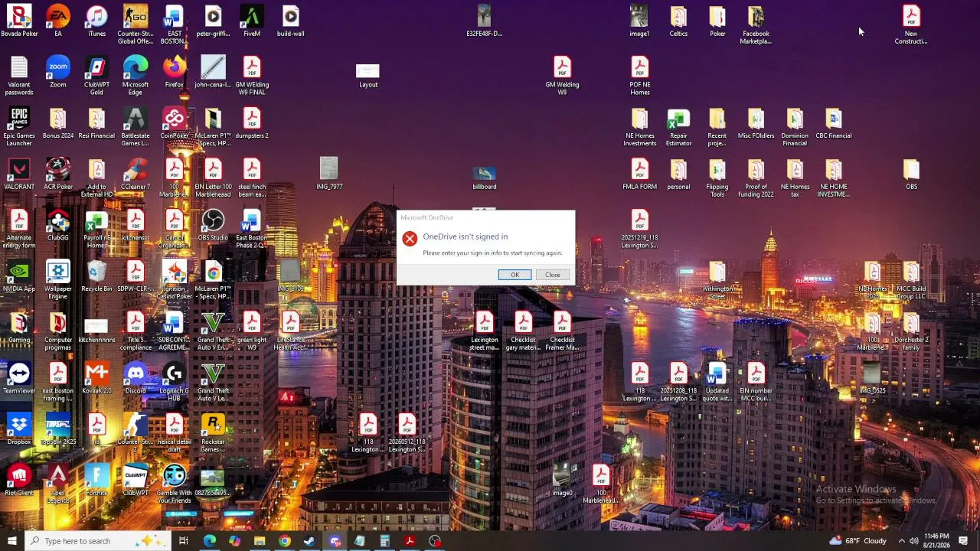Open Task View from the taskbar

point(184,541)
